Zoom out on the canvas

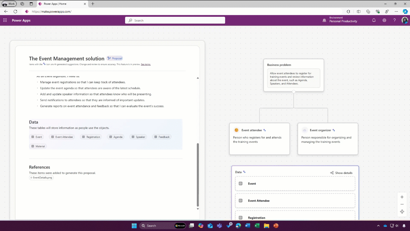click(x=402, y=204)
